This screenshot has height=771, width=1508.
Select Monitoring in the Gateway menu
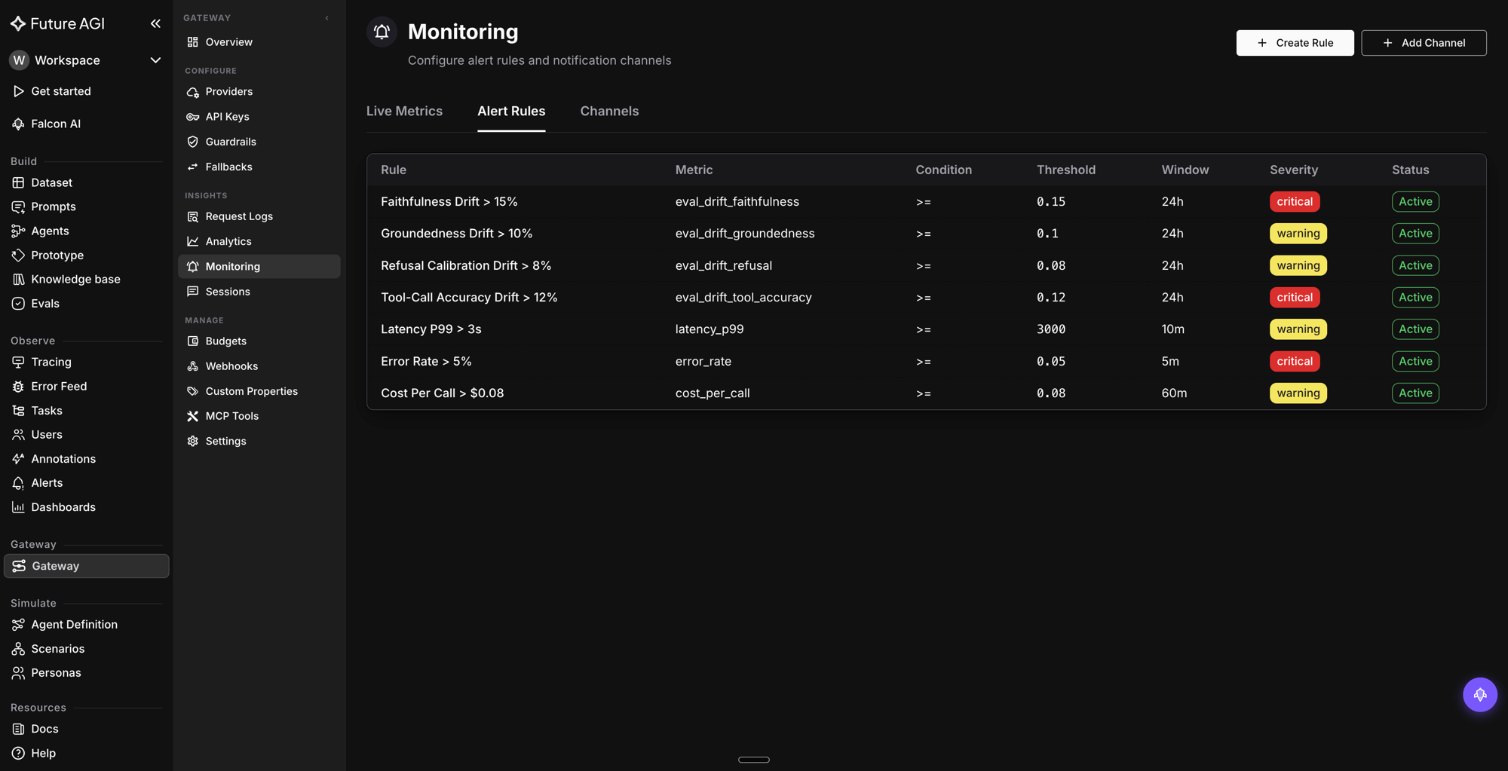point(259,266)
